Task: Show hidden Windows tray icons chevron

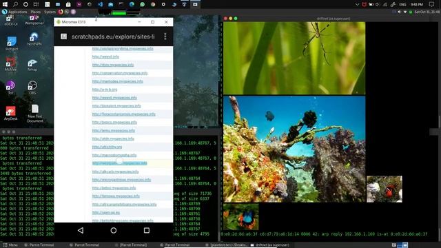Action: [x=357, y=5]
